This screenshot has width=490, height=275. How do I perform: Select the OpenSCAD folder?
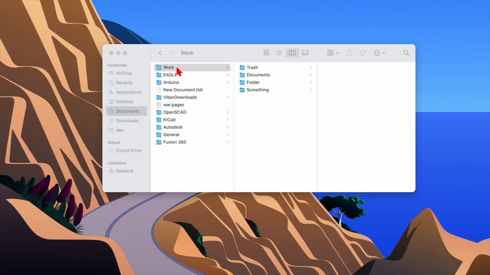192,112
